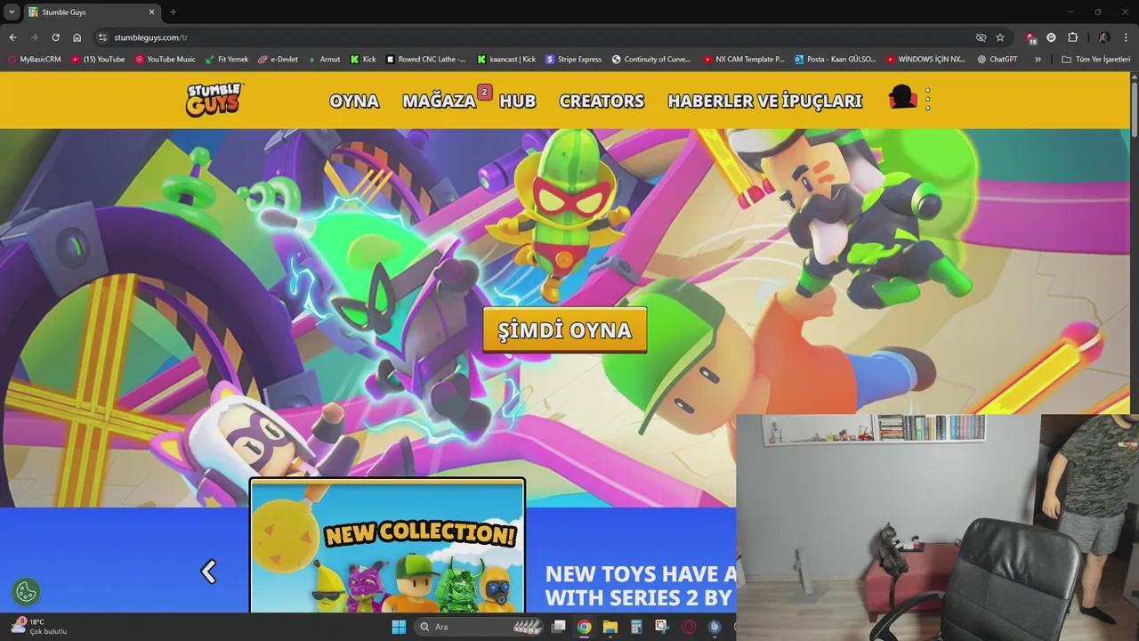
Task: Open the HUB menu item
Action: point(517,101)
